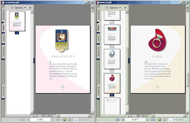
Task: Click green previous view arrow in Binder2.pdf
Action: click(160, 120)
